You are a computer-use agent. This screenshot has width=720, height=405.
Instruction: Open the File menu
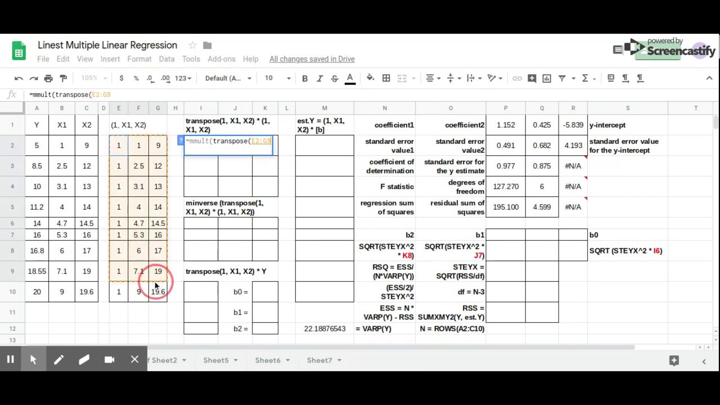pyautogui.click(x=43, y=59)
